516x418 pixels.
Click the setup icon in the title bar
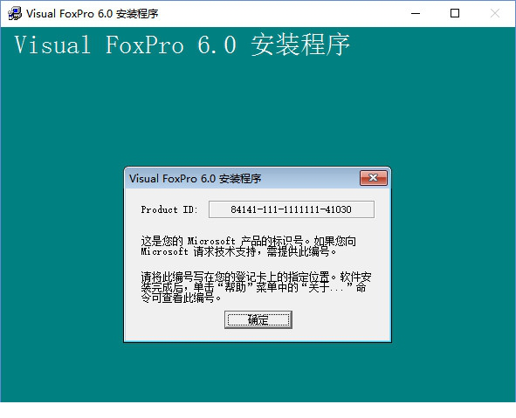15,13
